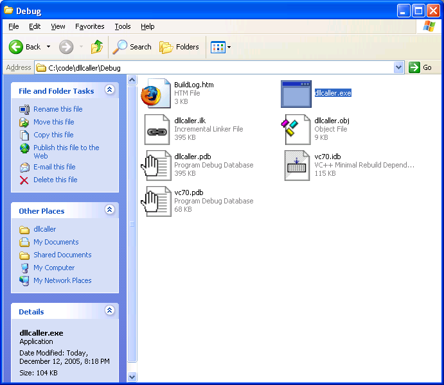Viewport: 444px width, 385px height.
Task: Select the vc70.pdb file icon
Action: (156, 201)
